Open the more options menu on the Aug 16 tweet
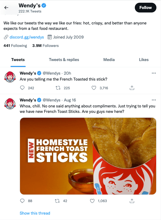Image resolution: width=161 pixels, height=220 pixels. point(154,100)
